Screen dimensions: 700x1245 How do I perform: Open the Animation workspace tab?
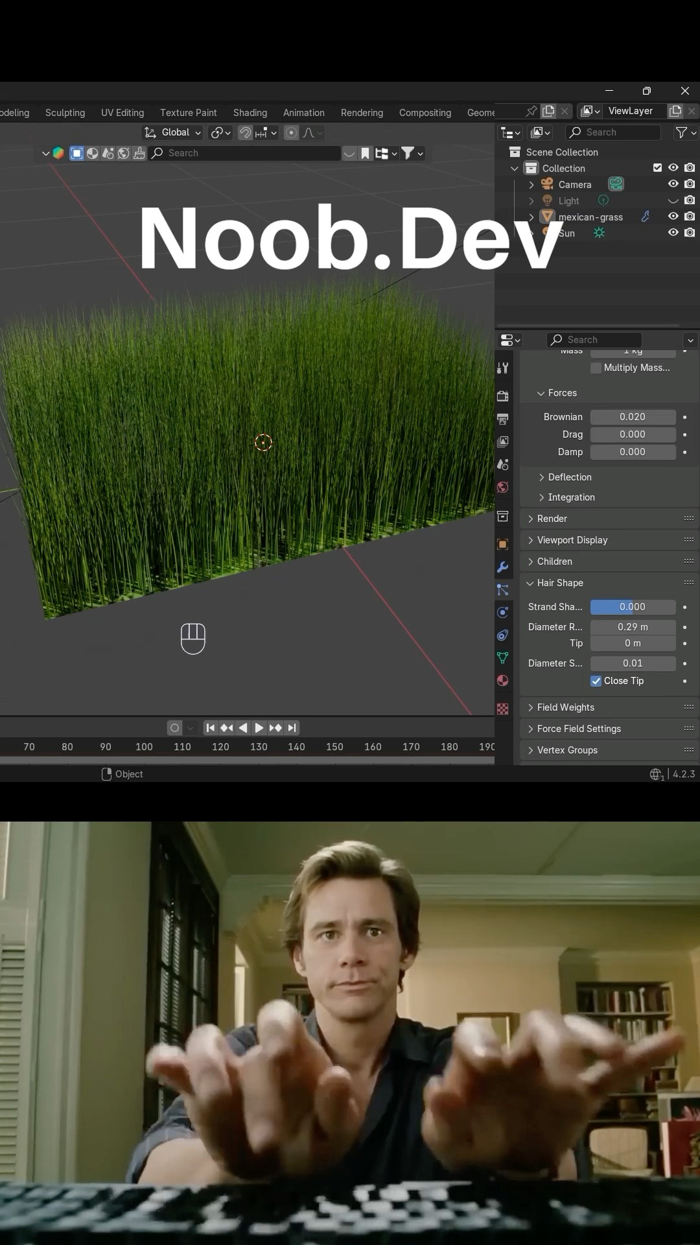[304, 113]
